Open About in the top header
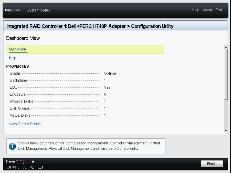The height and width of the screenshot is (173, 231). point(207,10)
